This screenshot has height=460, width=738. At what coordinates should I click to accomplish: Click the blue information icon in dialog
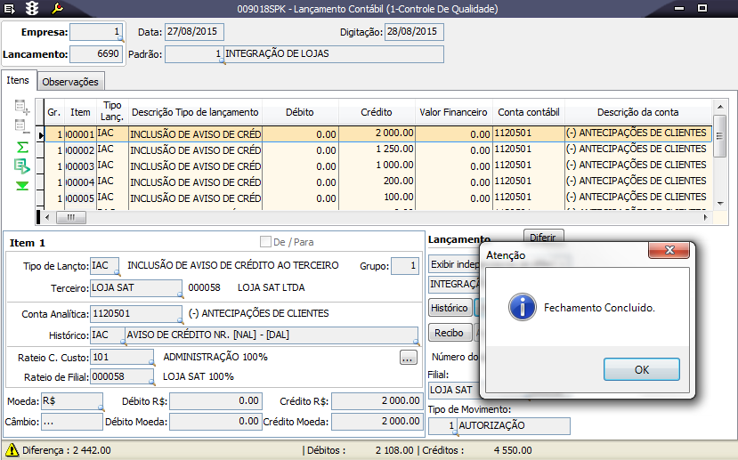click(x=522, y=307)
